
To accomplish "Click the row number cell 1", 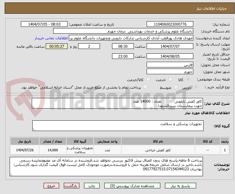I will 225,150.
